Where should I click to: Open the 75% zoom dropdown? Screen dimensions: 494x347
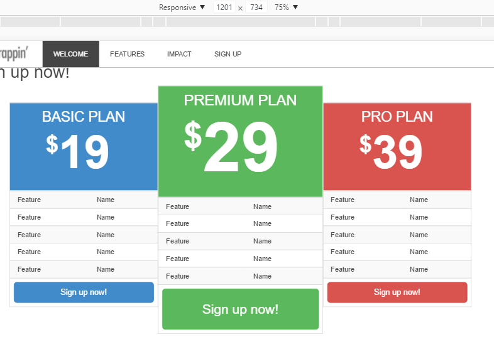286,8
